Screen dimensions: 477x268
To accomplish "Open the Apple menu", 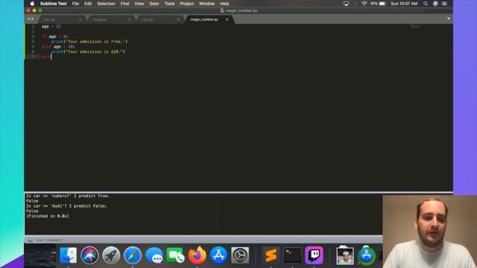I will [32, 4].
